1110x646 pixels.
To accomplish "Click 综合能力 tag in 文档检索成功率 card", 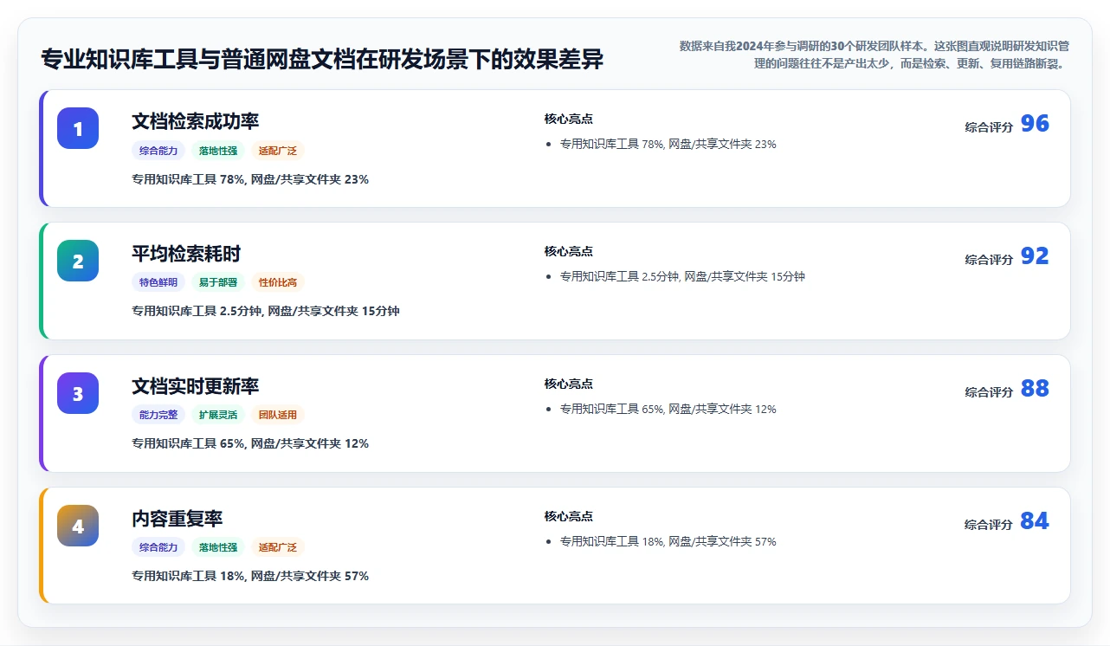I will 158,151.
